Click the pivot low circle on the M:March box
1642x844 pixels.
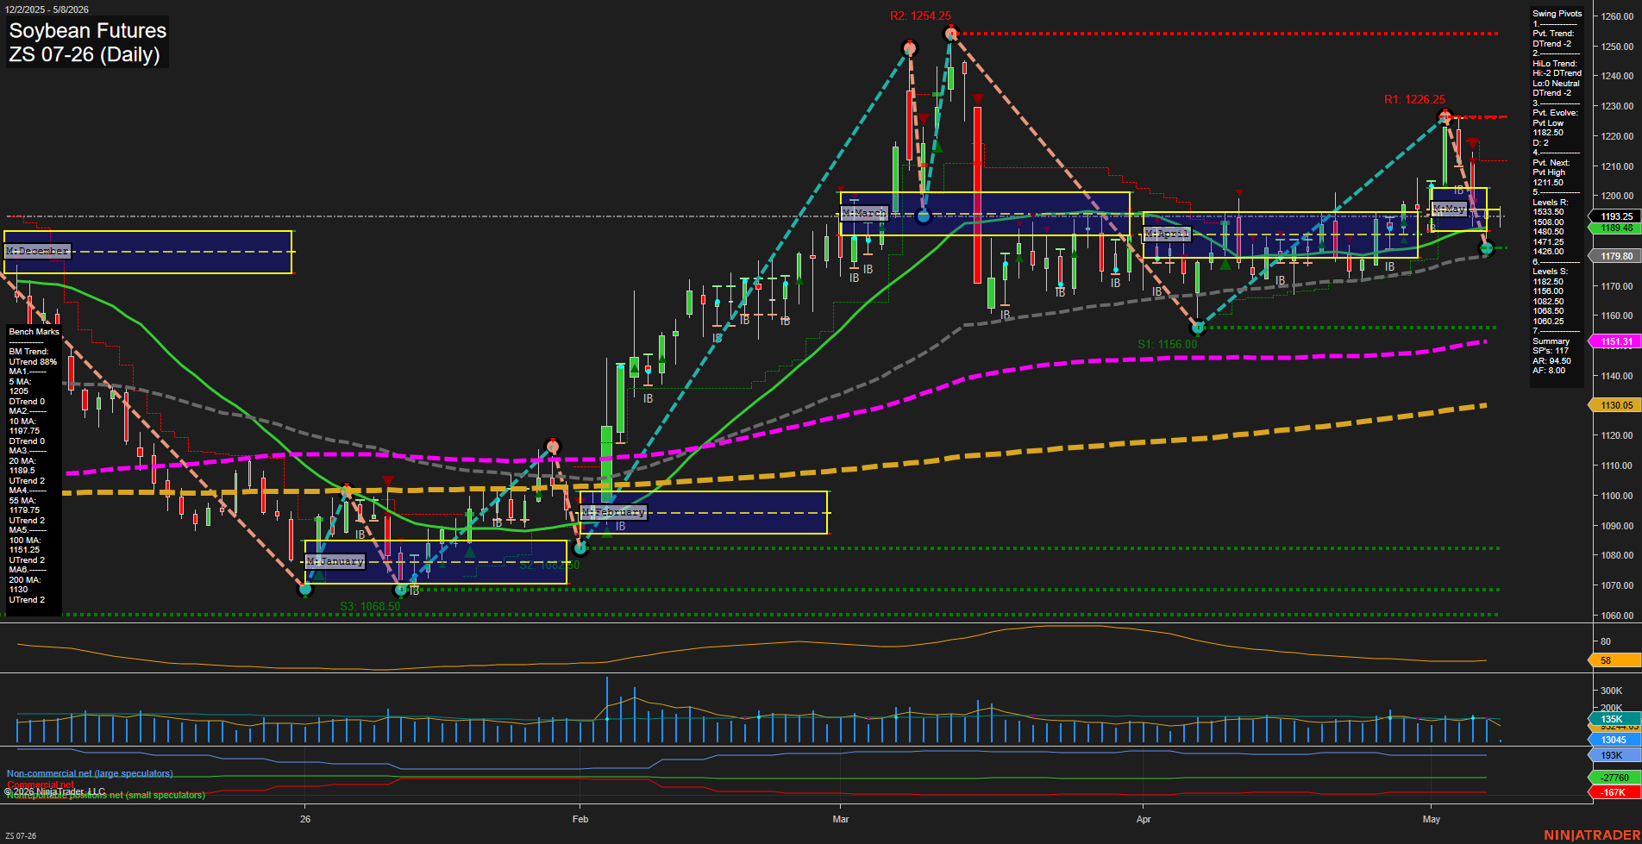point(924,216)
